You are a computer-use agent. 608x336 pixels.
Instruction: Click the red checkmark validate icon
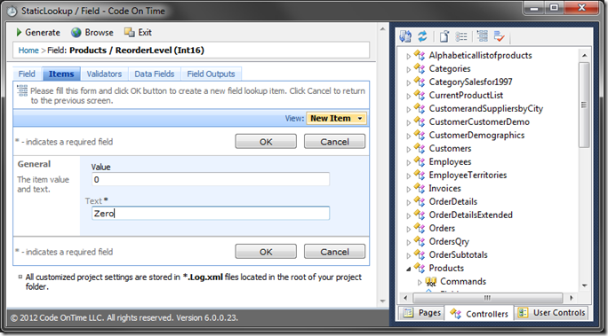(499, 36)
